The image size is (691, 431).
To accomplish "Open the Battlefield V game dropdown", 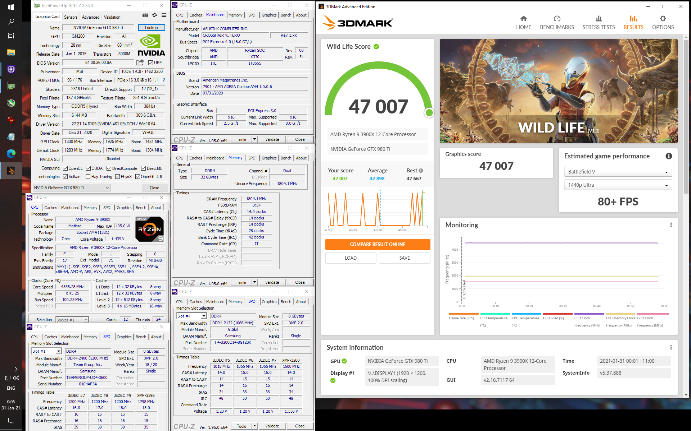I will [x=618, y=172].
